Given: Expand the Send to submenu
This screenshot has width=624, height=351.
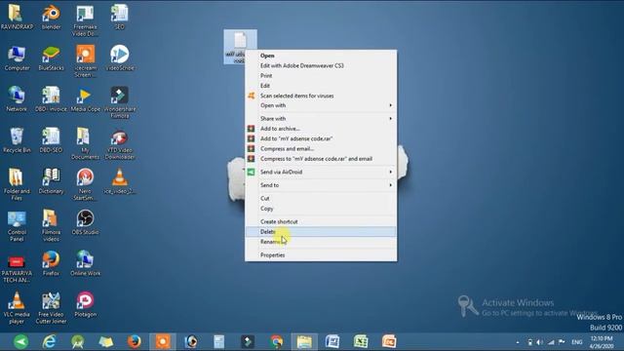Looking at the screenshot, I should click(321, 185).
